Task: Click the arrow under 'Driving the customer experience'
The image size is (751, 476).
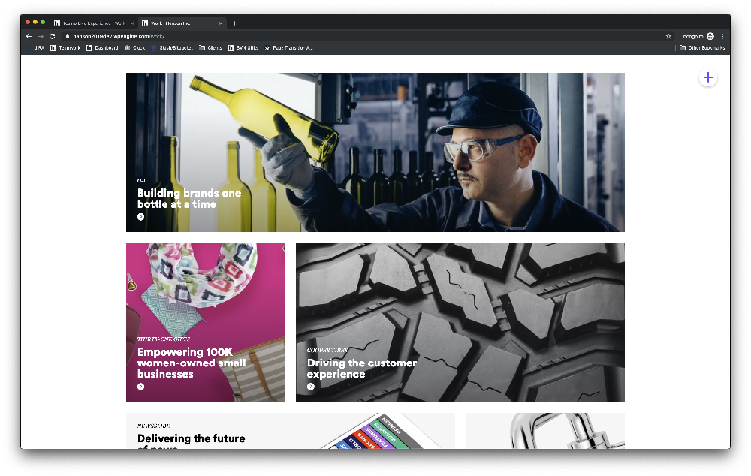Action: pyautogui.click(x=311, y=387)
